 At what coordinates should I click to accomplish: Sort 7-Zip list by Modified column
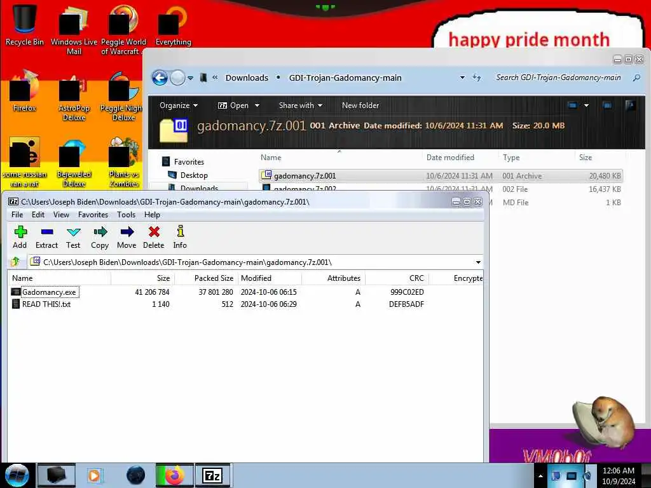(x=270, y=278)
